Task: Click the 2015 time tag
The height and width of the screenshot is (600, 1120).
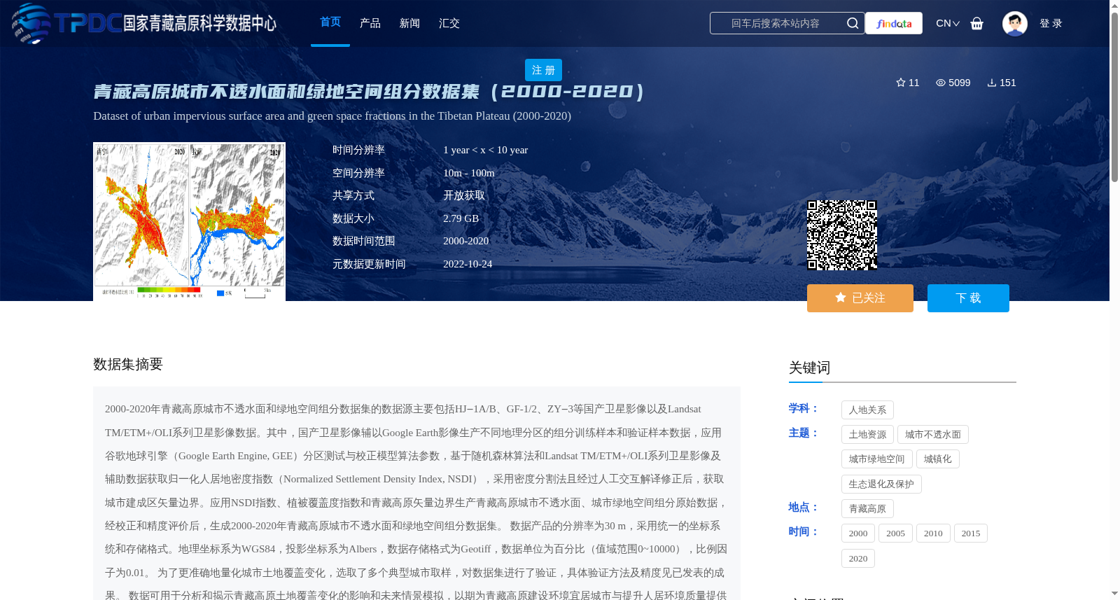Action: (971, 533)
